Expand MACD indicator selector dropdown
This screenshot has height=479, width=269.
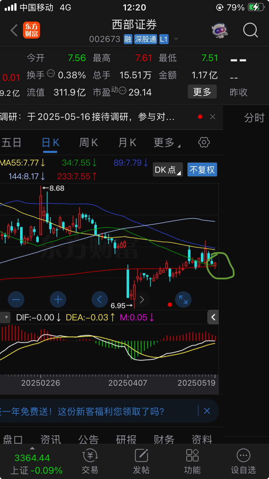coord(5,317)
